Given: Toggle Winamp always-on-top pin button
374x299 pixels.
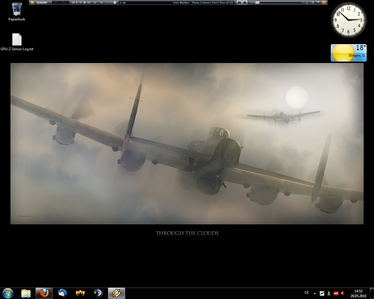Looking at the screenshot, I should [318, 2].
